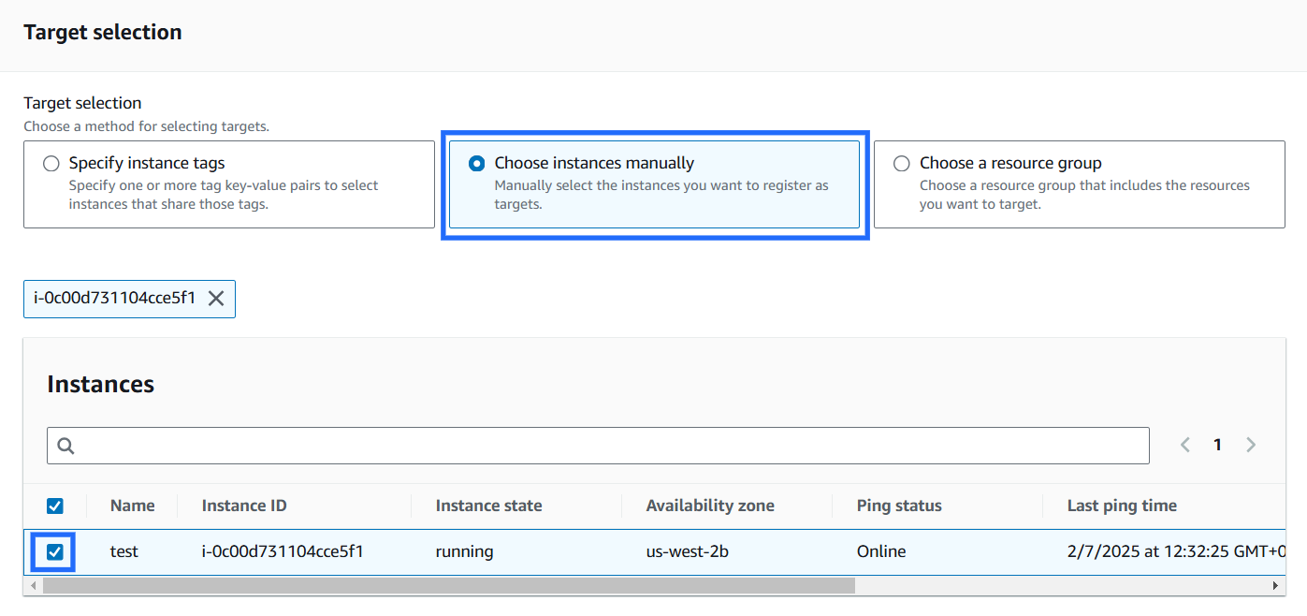Click the Availability zone column header

click(710, 506)
